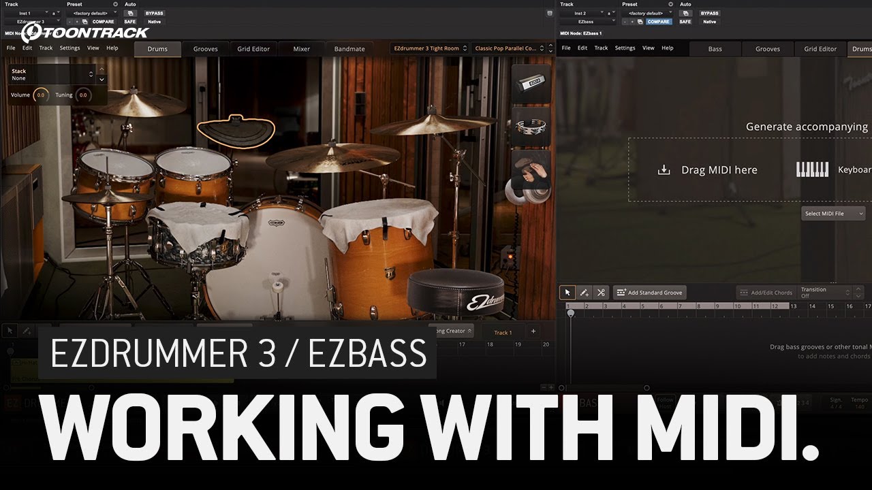Toggle SAFE in the EZdrummer header
Viewport: 872px width, 490px height.
pyautogui.click(x=130, y=22)
